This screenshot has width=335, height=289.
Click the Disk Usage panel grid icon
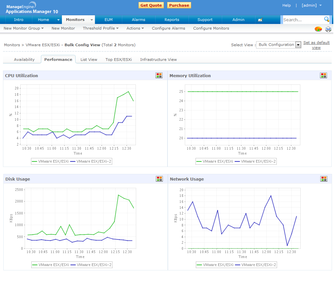tap(159, 179)
